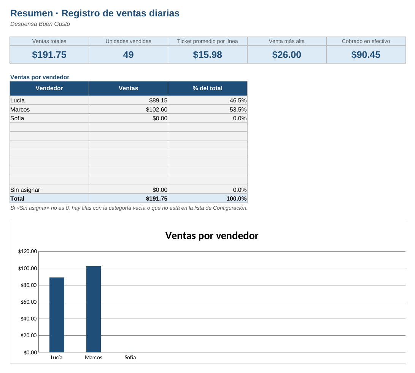
Task: Click the 'Ventas' column header
Action: click(x=128, y=88)
